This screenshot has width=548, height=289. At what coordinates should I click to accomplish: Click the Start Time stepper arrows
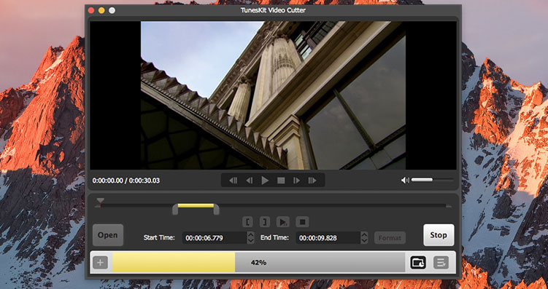tap(250, 238)
